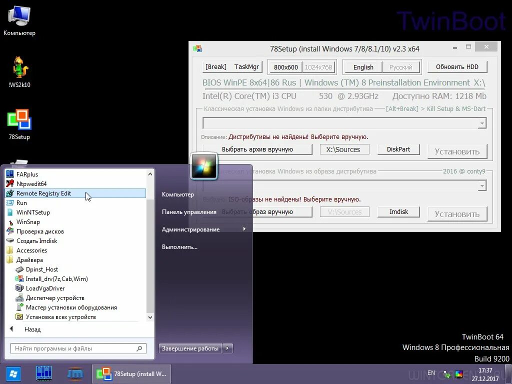Open TaskMgr from 78Setup
The image size is (512, 384).
click(x=246, y=67)
